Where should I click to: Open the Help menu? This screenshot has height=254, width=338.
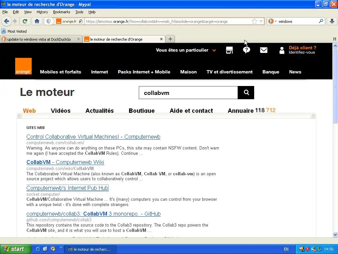(x=92, y=12)
